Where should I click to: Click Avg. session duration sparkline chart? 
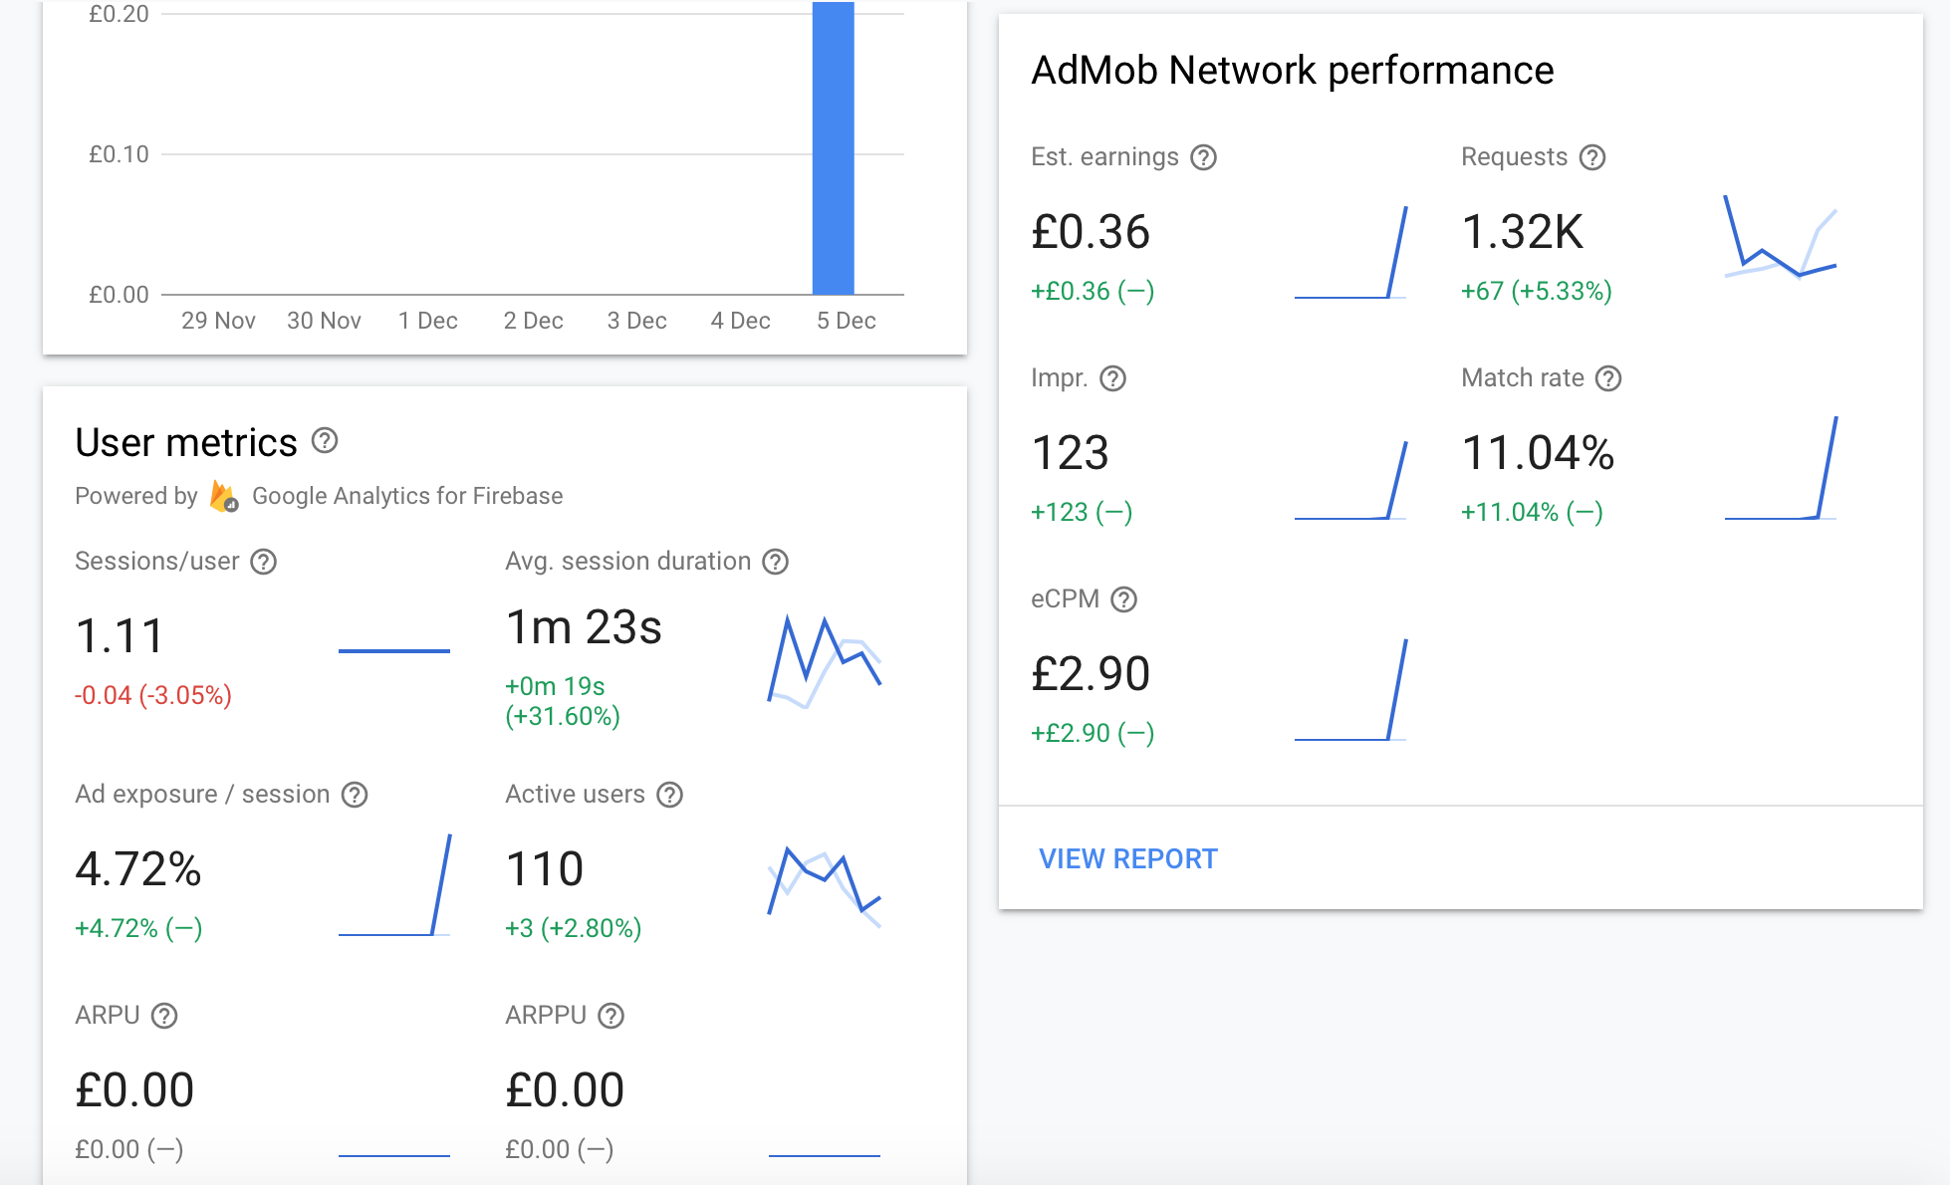824,660
